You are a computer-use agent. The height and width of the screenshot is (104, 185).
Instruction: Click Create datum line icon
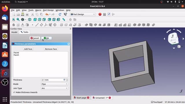[37, 25]
